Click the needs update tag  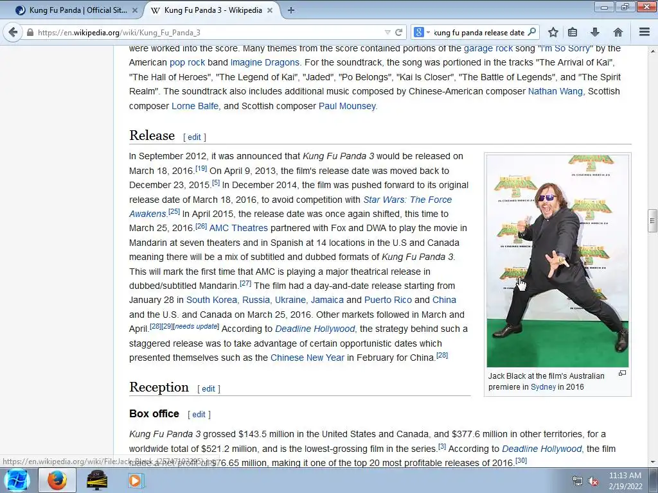coord(196,326)
